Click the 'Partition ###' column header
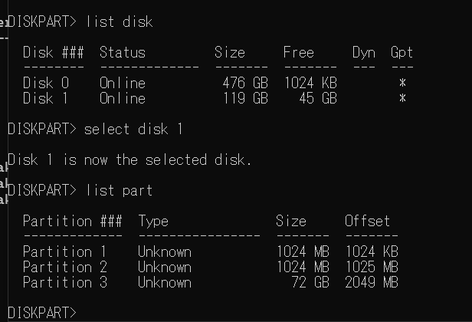 tap(73, 221)
